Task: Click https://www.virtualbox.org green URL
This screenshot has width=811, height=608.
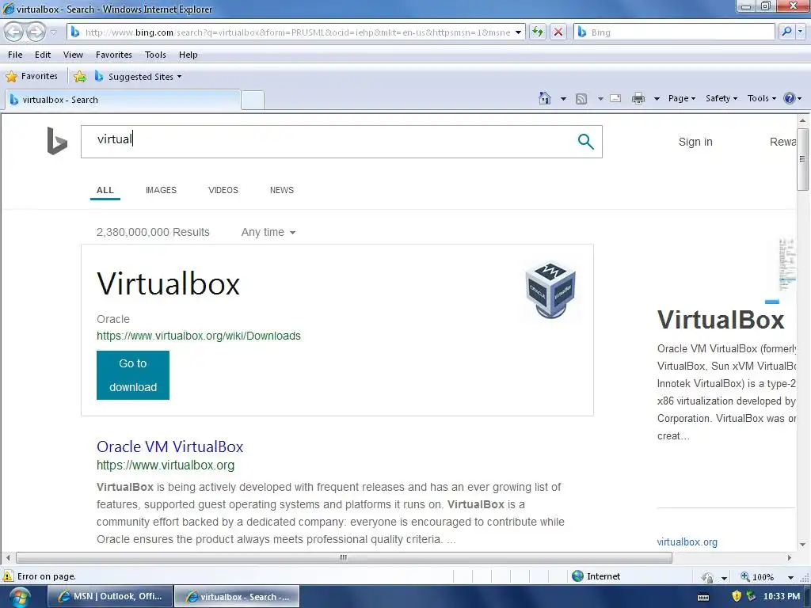Action: 166,465
